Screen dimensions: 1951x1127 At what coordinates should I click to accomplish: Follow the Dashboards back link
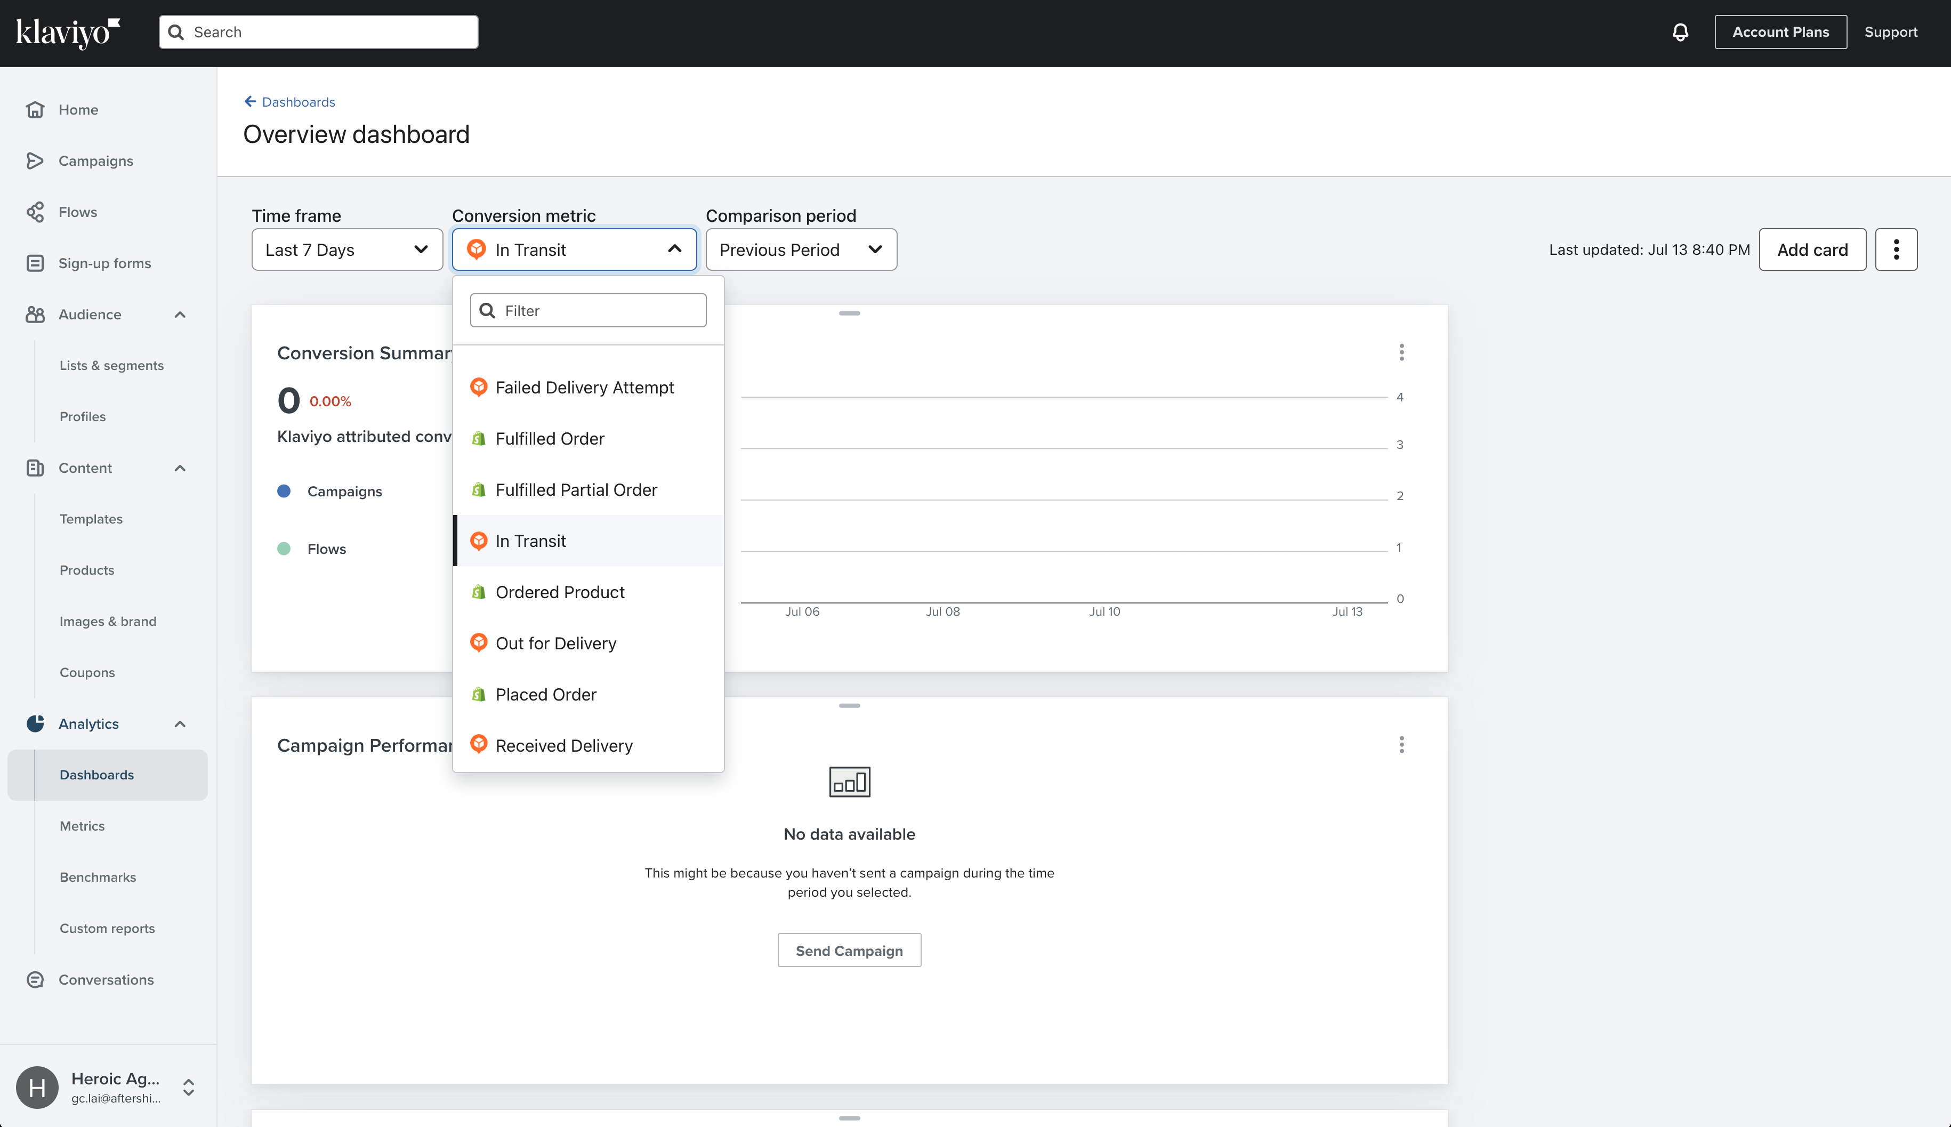point(298,101)
